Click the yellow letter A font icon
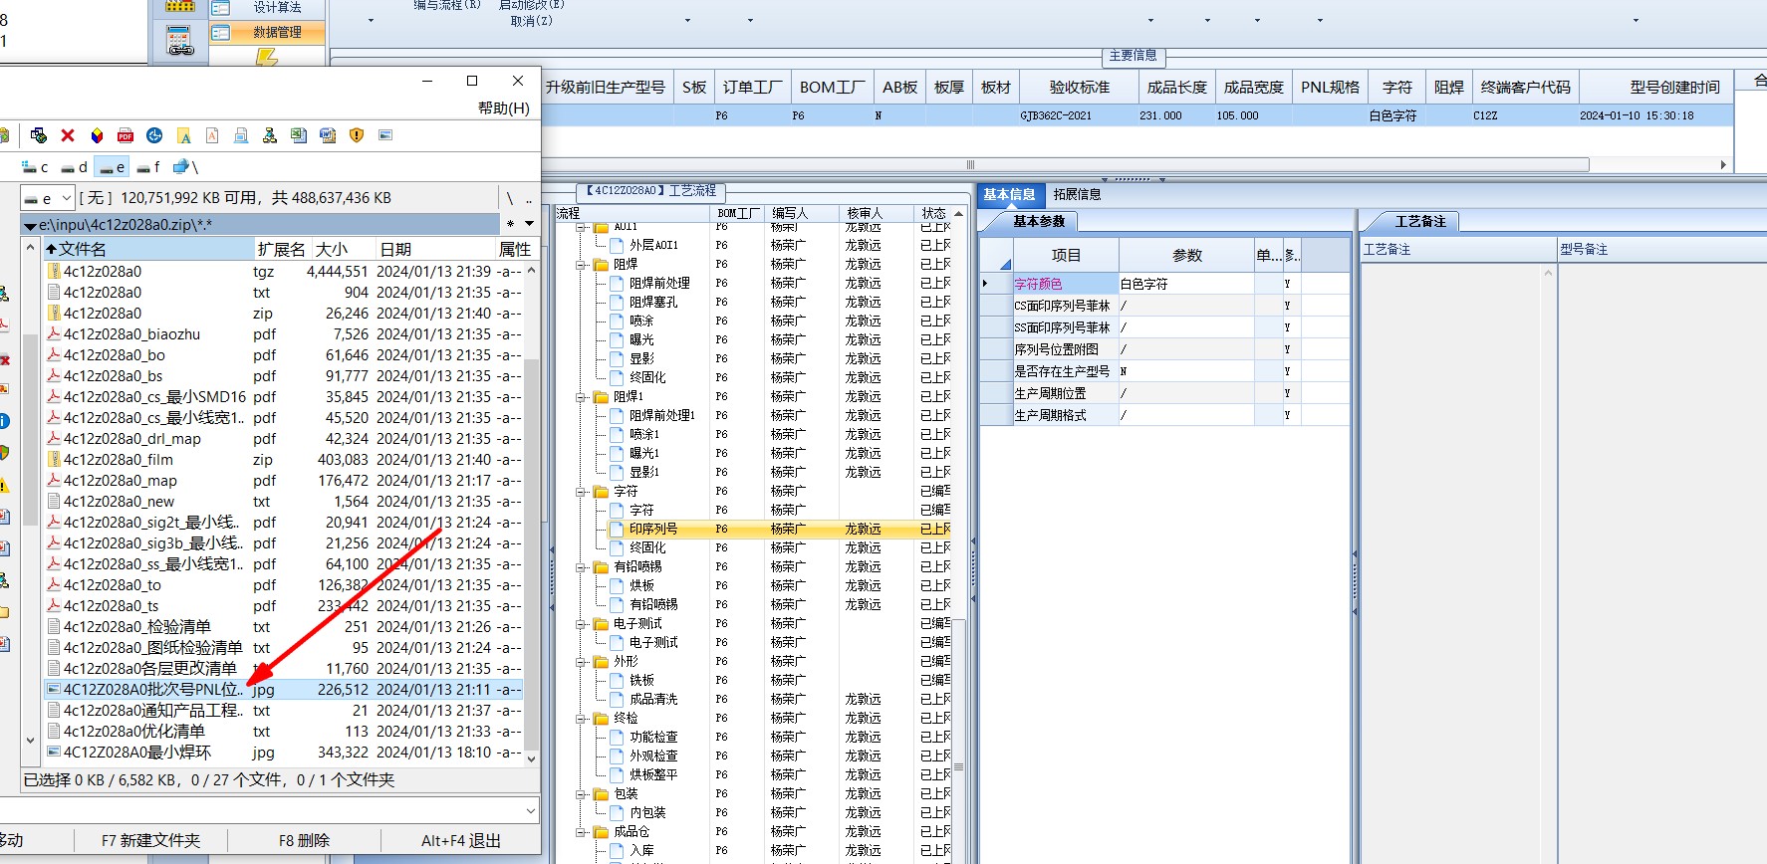Viewport: 1767px width, 864px height. coord(183,135)
